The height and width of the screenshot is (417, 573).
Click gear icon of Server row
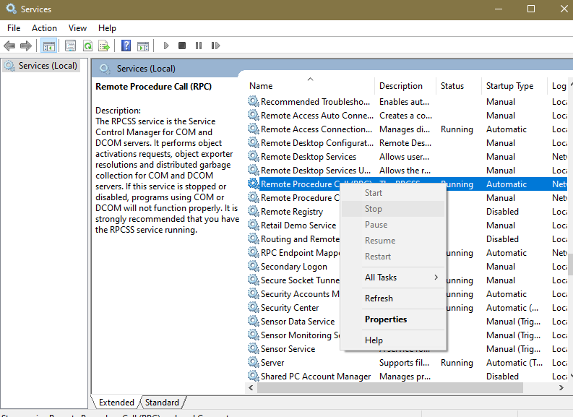click(x=253, y=362)
